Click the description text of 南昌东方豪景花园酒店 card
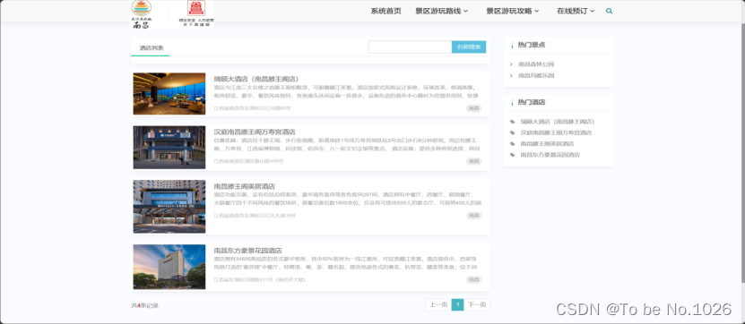745x324 pixels. pyautogui.click(x=346, y=263)
